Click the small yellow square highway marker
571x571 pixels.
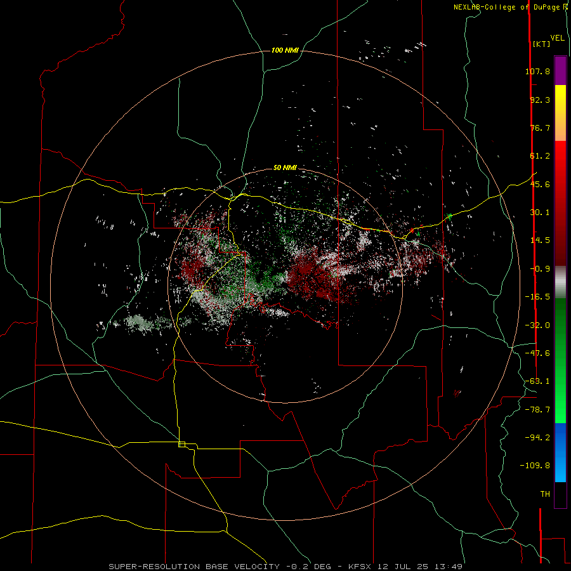click(x=181, y=444)
